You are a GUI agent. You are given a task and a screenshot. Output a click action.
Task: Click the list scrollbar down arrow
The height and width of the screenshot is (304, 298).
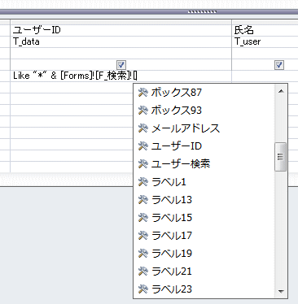pyautogui.click(x=281, y=292)
